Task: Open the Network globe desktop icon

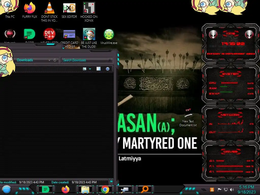Action: click(10, 35)
